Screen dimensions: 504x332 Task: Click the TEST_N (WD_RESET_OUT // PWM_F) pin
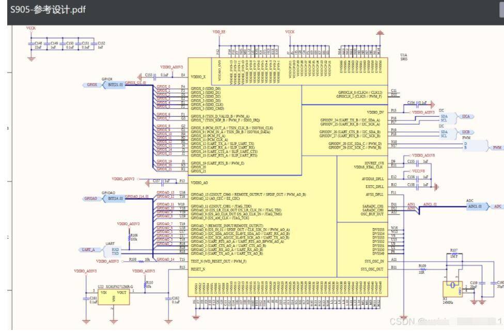218,262
